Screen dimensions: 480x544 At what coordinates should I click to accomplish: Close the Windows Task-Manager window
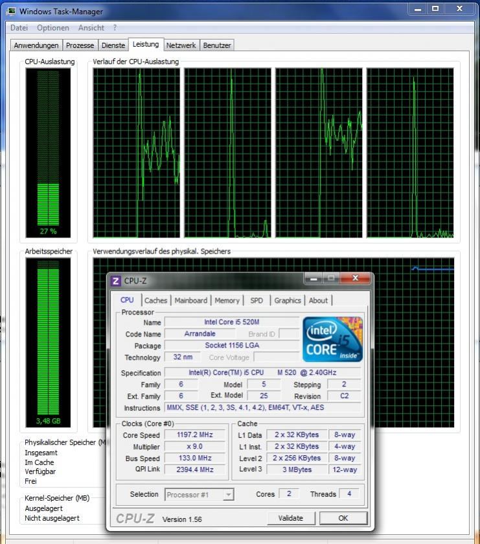coord(459,9)
